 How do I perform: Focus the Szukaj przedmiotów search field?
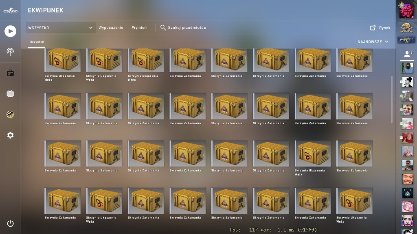(187, 28)
